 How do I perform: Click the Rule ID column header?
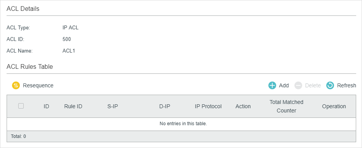(73, 106)
